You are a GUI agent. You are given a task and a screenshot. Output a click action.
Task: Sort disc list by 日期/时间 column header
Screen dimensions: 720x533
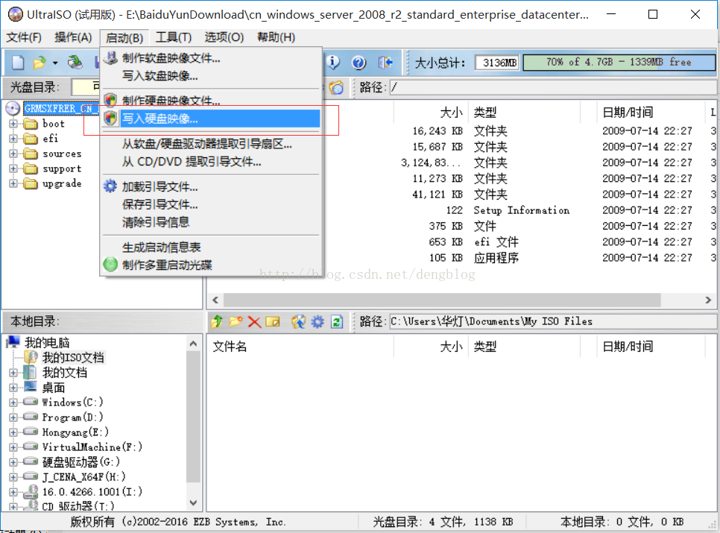tap(628, 112)
